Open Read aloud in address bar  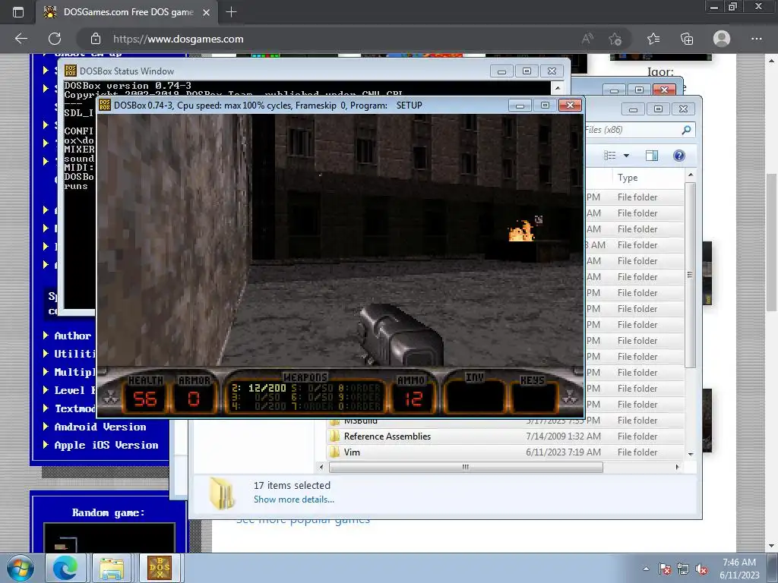(x=587, y=39)
